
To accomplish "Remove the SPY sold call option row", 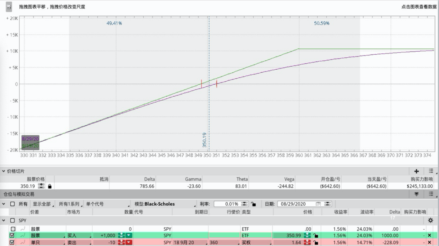I will point(430,243).
